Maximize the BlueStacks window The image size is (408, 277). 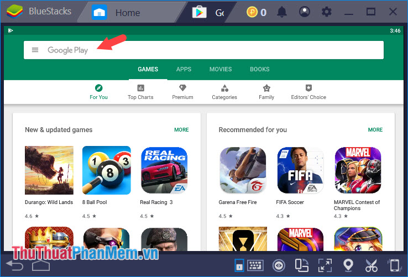(371, 12)
